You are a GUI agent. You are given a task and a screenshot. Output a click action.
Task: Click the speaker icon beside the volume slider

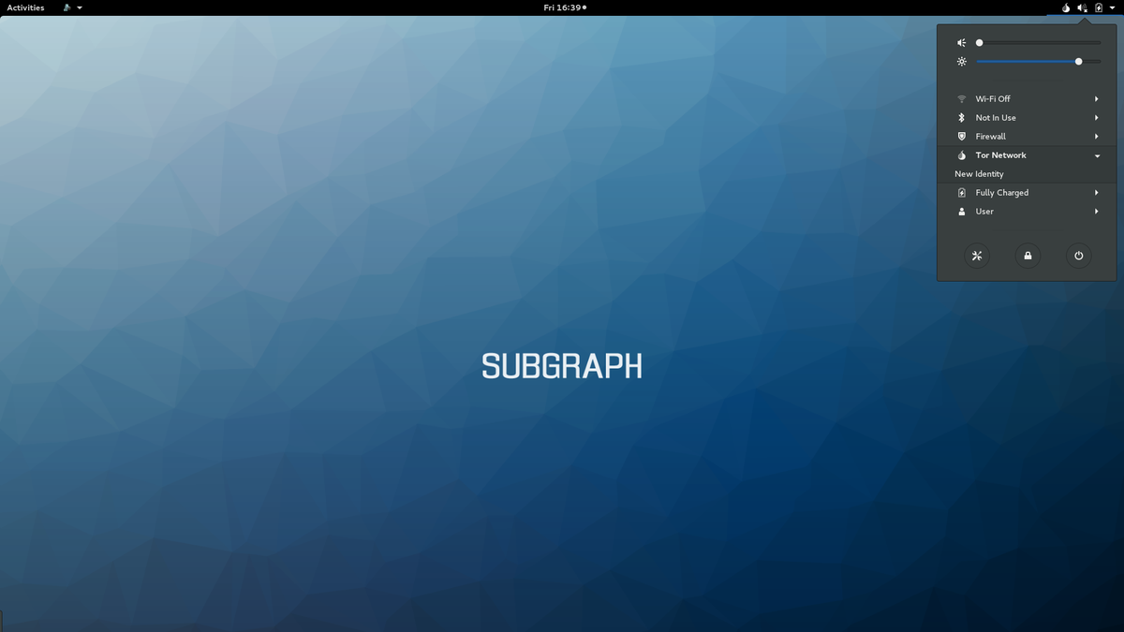pyautogui.click(x=961, y=43)
